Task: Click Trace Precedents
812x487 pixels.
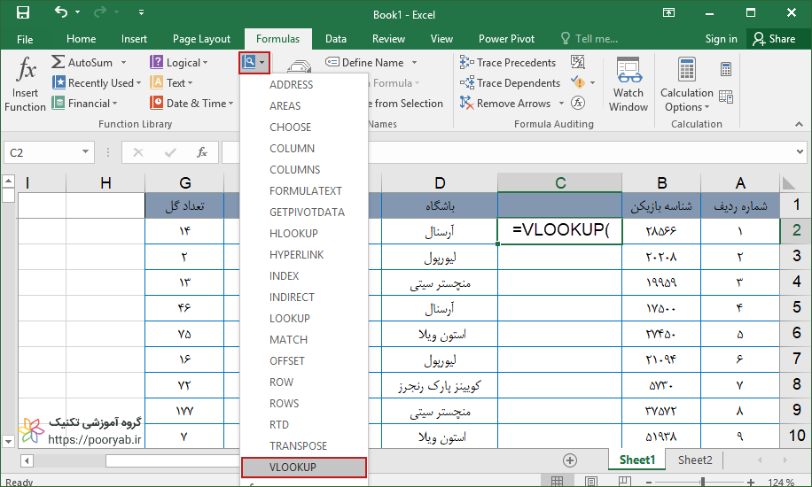Action: [507, 63]
